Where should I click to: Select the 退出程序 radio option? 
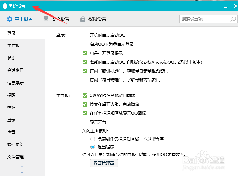93,147
